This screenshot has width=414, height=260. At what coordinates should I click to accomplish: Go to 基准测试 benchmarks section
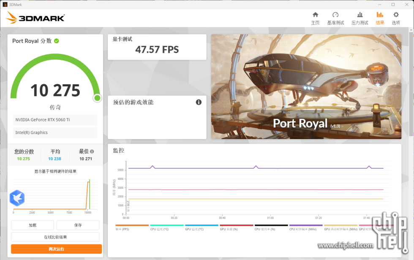pyautogui.click(x=335, y=19)
